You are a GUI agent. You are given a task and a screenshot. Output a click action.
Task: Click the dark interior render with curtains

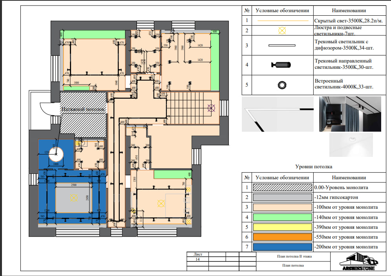point(350,114)
